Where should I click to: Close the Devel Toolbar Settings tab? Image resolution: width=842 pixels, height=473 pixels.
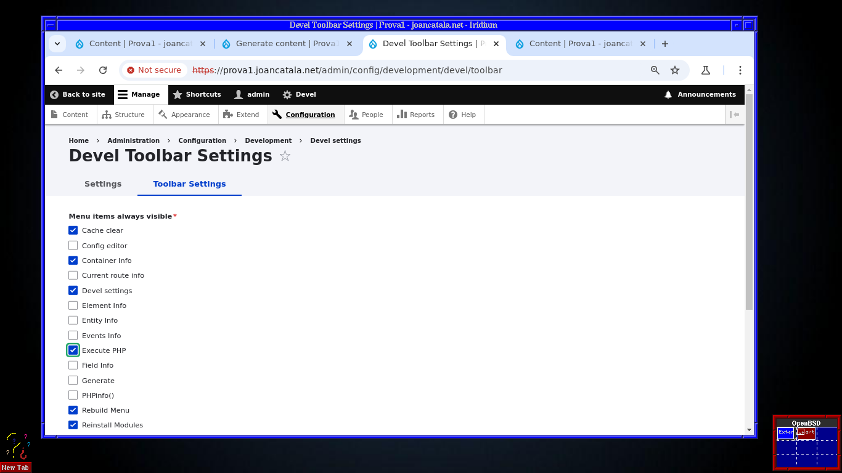point(496,44)
